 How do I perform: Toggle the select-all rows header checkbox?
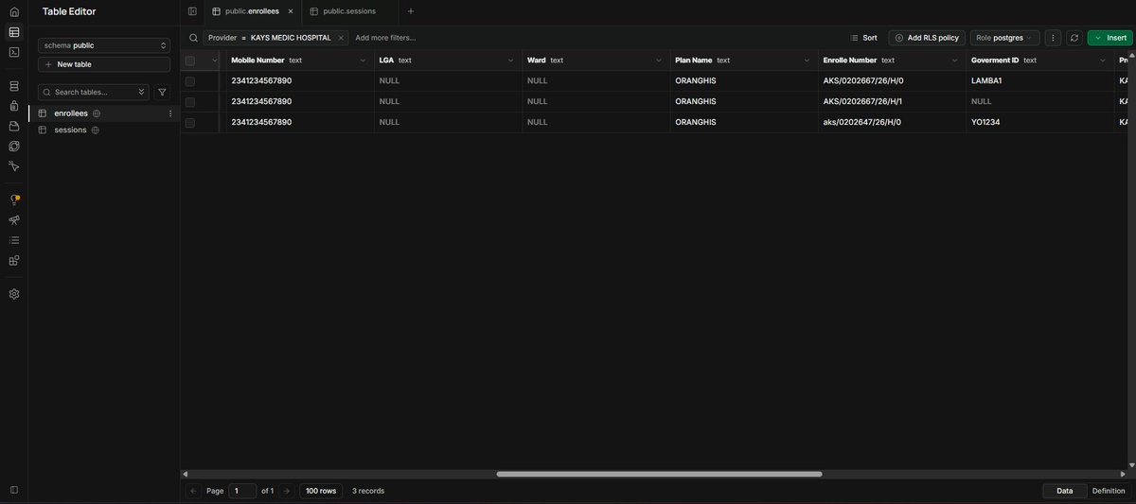pyautogui.click(x=190, y=61)
